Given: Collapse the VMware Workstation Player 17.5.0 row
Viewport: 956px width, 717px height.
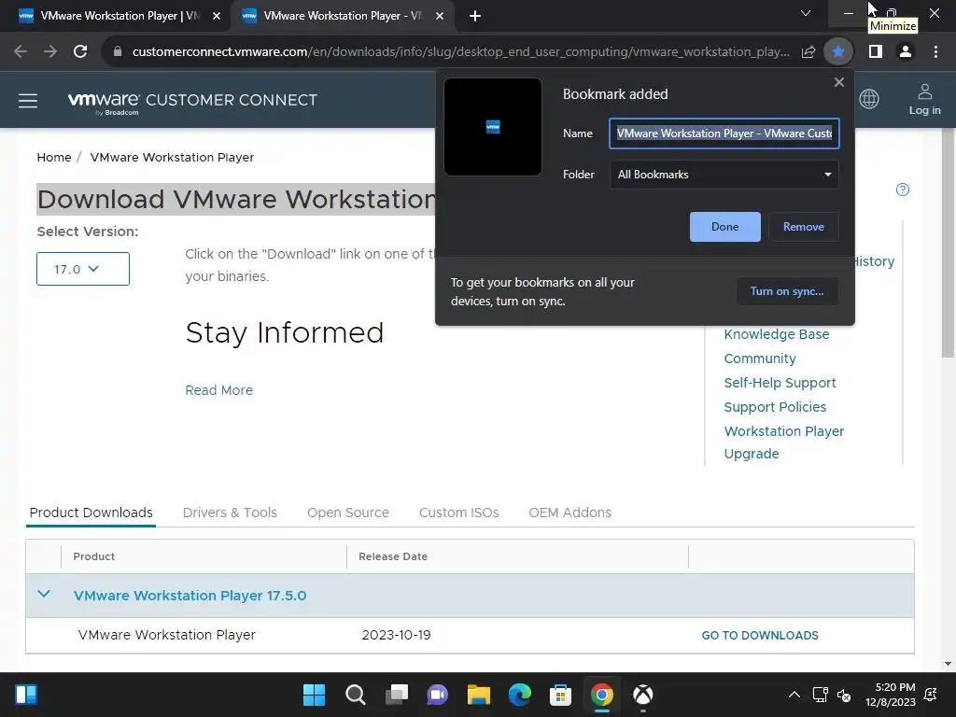Looking at the screenshot, I should [x=44, y=594].
